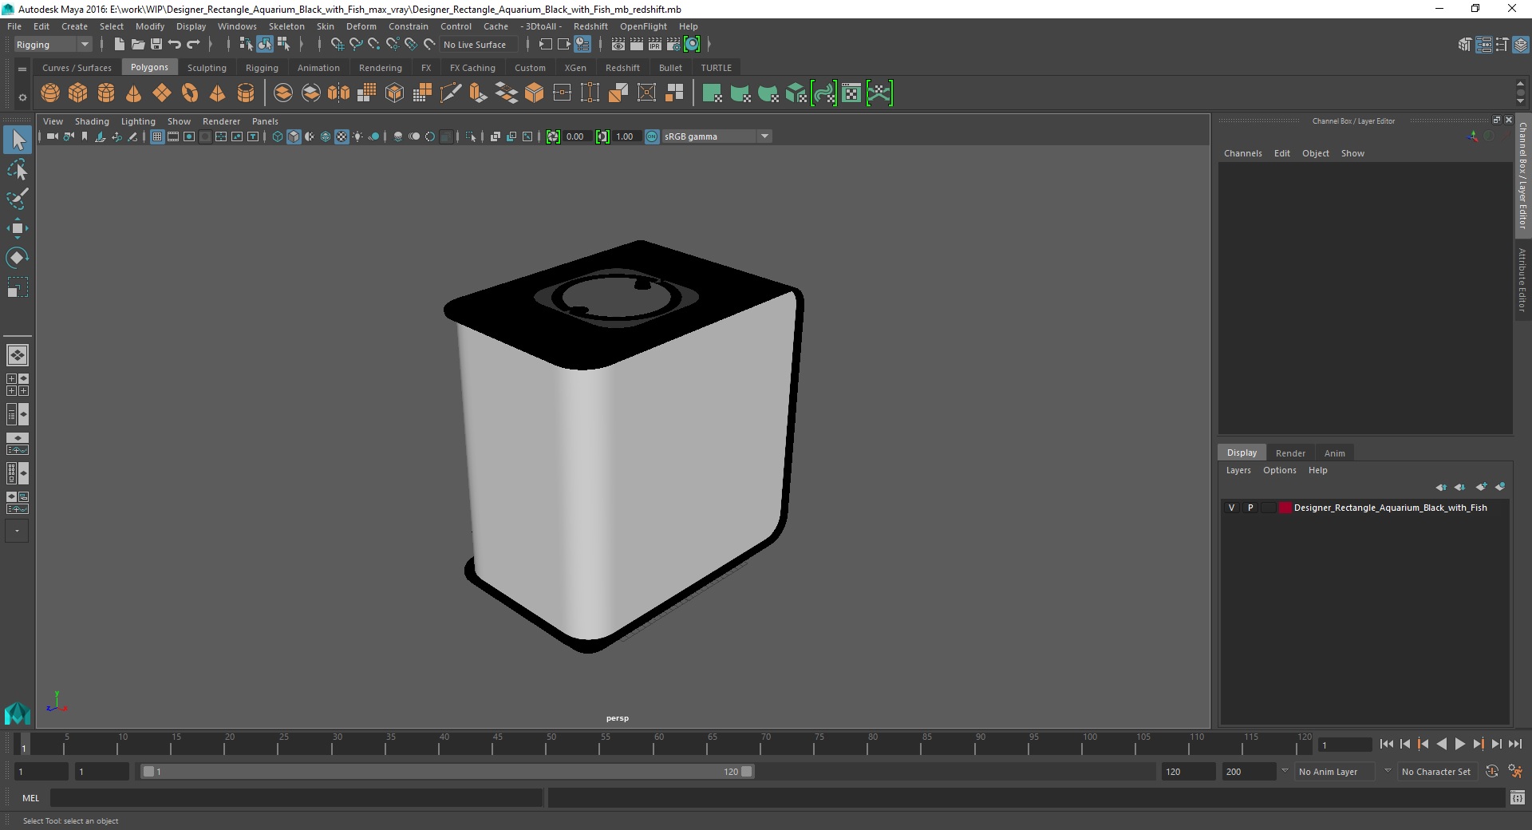
Task: Toggle viewport grid display
Action: 157,136
